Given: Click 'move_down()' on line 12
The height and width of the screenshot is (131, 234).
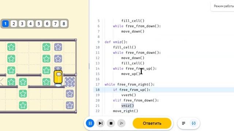Looking at the screenshot, I should (133, 58).
